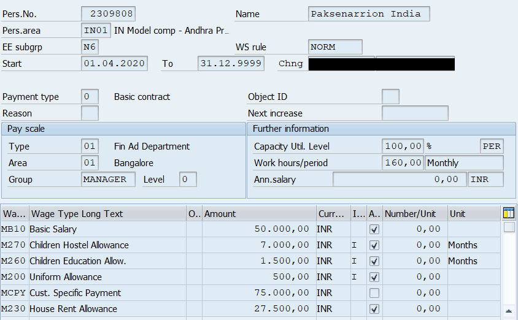The width and height of the screenshot is (518, 320).
Task: Click the Next increase date field
Action: (x=414, y=113)
